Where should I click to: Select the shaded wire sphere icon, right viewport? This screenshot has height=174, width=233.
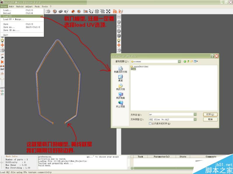pyautogui.click(x=119, y=31)
